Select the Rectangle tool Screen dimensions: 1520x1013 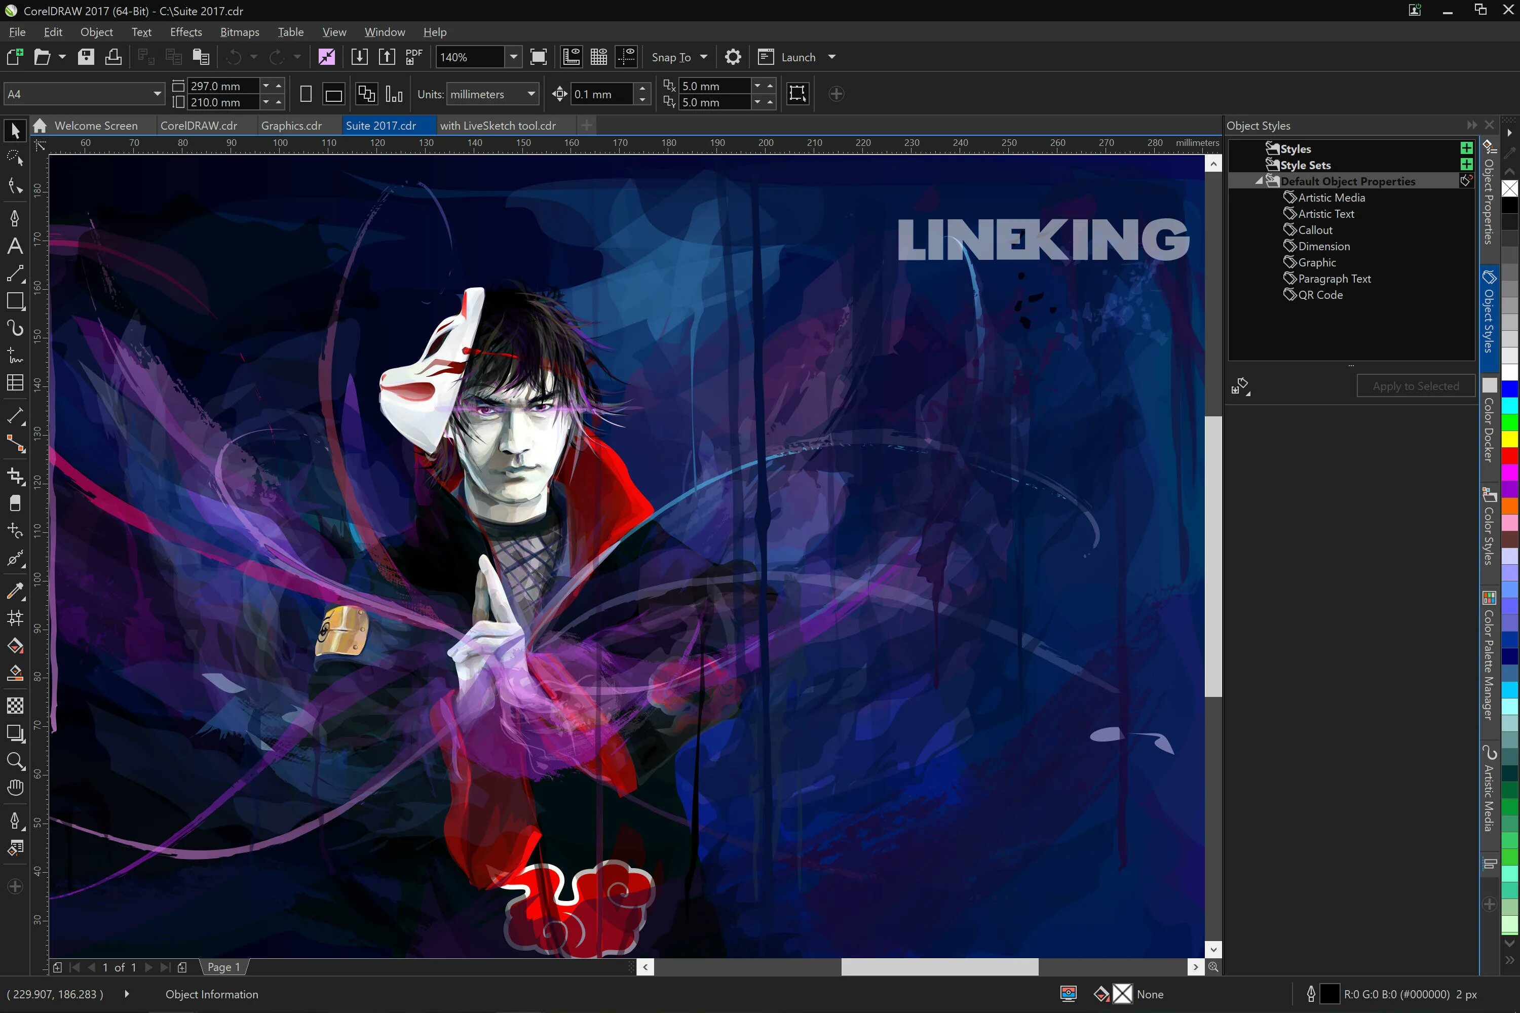pos(15,301)
